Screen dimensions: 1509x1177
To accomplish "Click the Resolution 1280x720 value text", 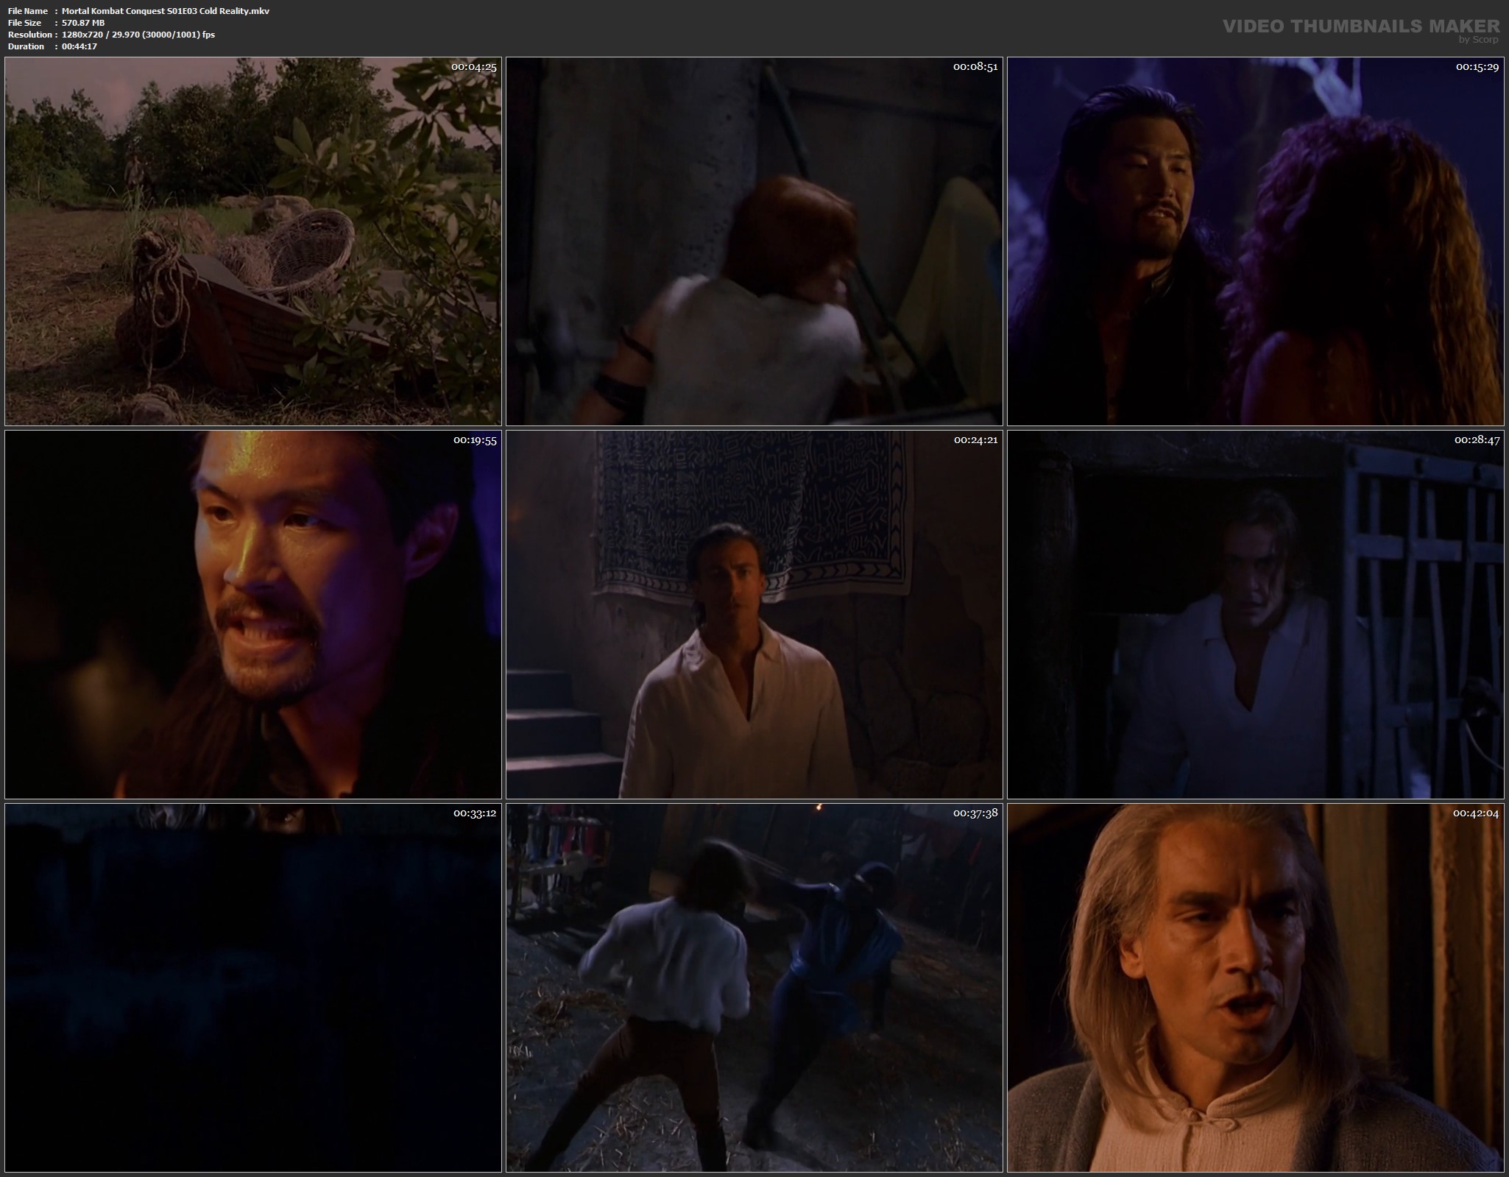I will pos(138,35).
